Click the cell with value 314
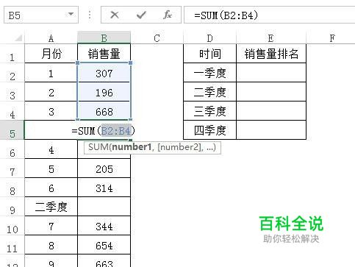The height and width of the screenshot is (267, 355). (104, 188)
